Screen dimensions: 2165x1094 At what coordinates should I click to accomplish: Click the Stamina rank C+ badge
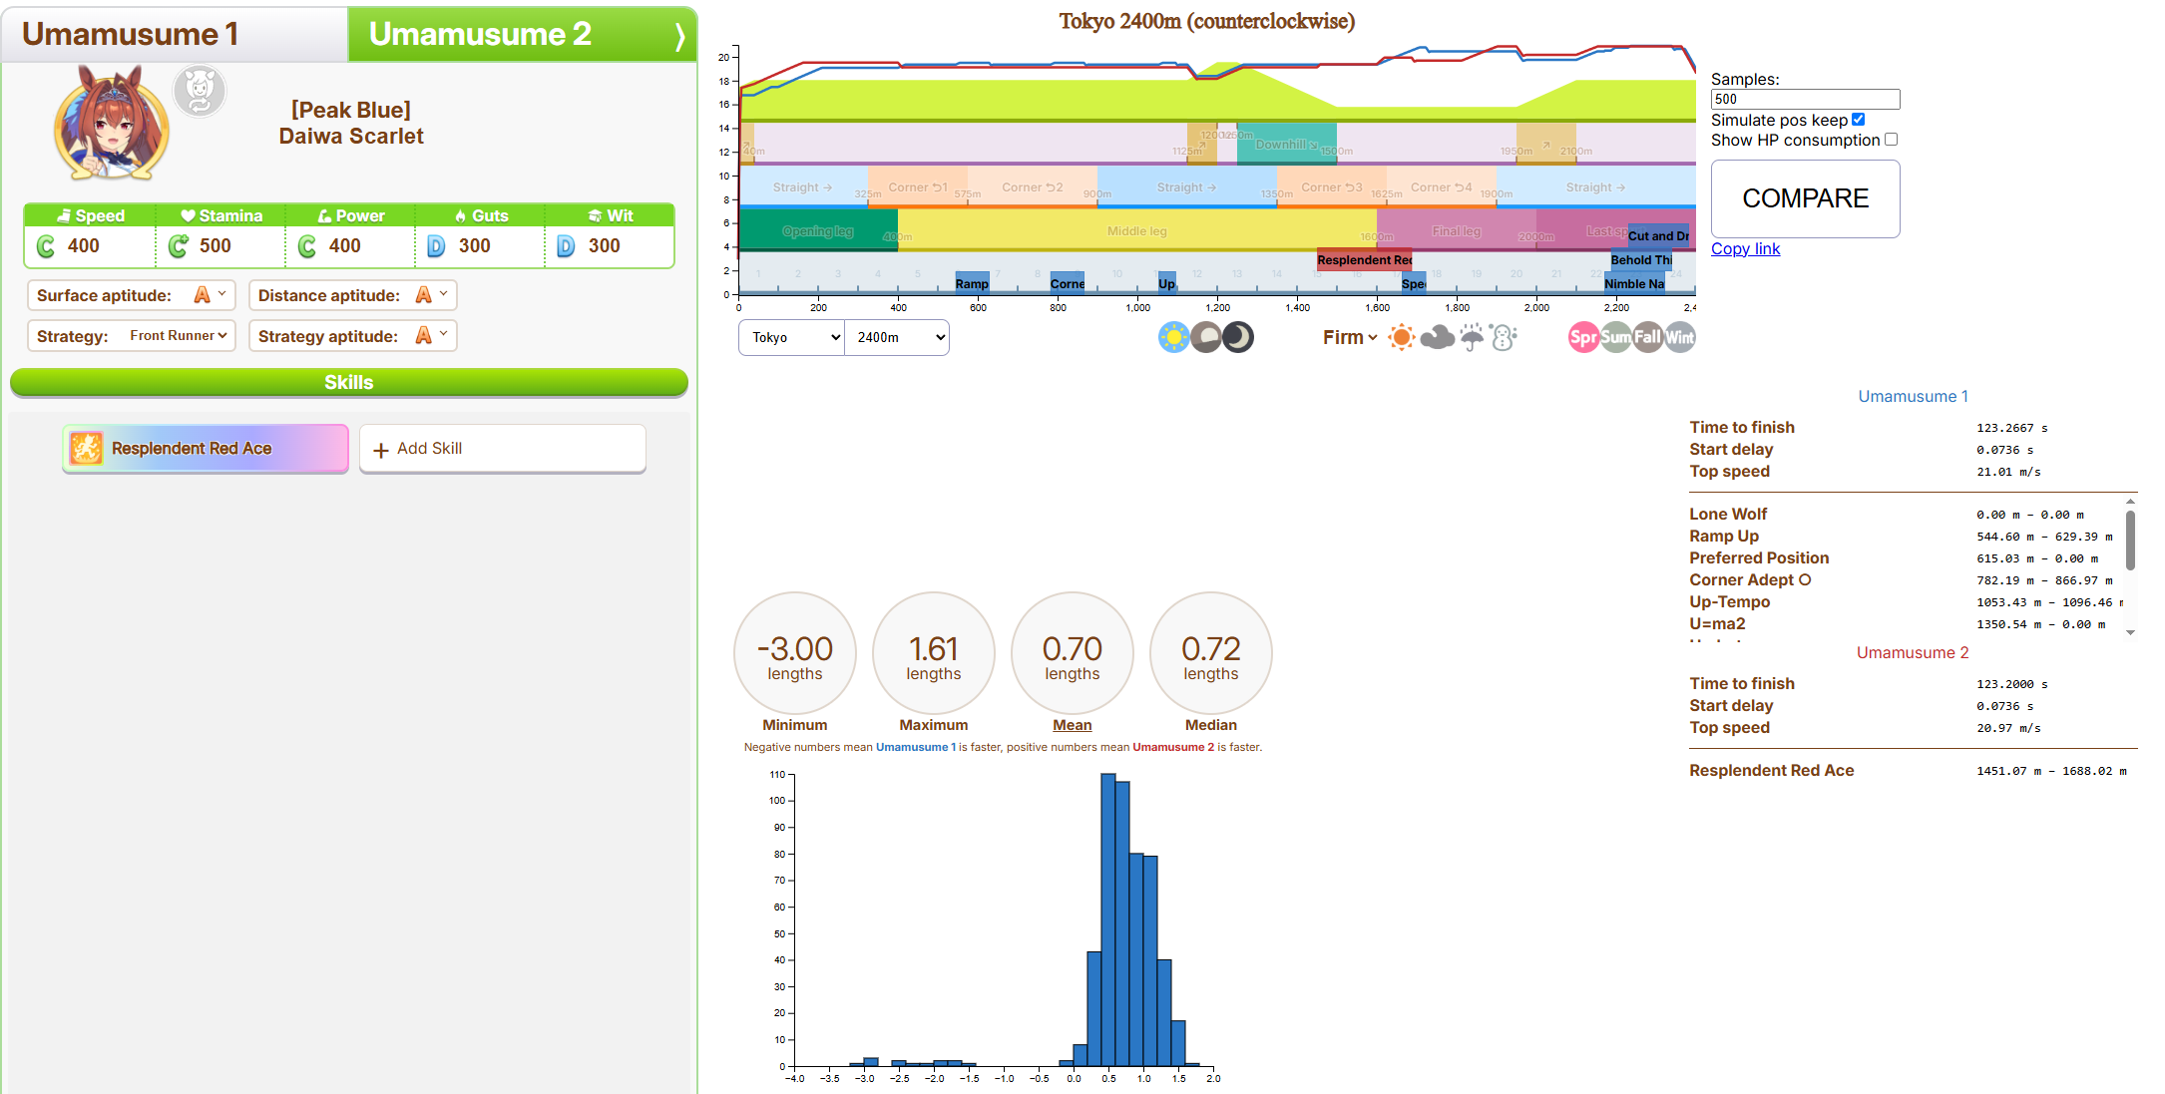click(x=179, y=246)
